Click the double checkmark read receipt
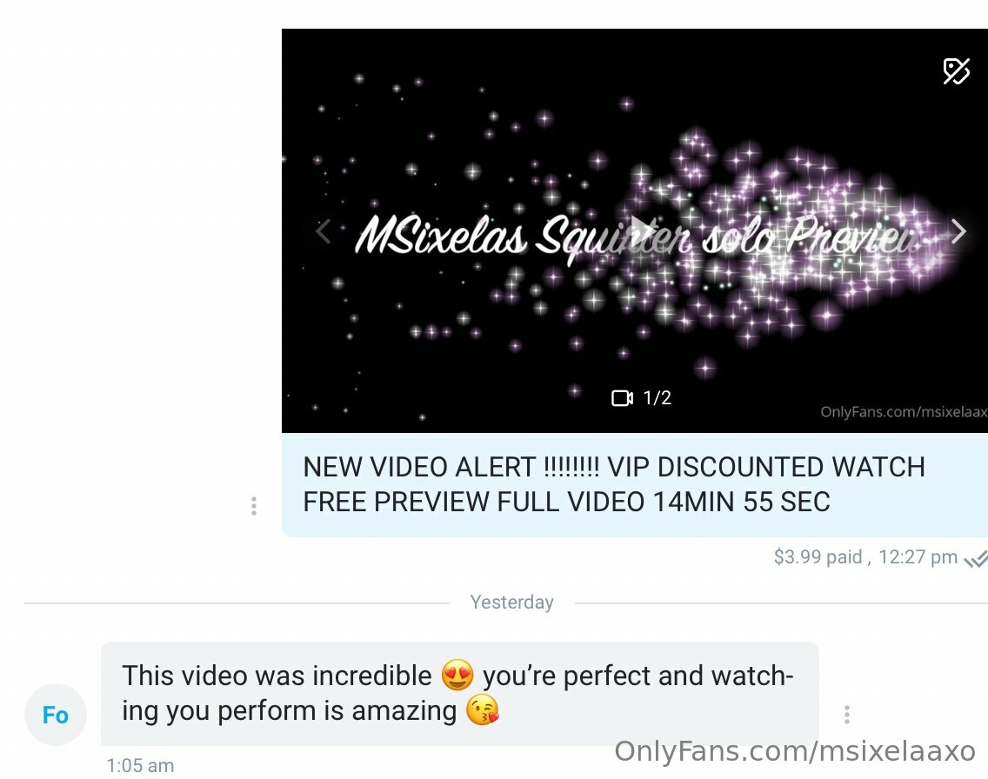Screen dimensions: 988x779 pyautogui.click(x=976, y=558)
